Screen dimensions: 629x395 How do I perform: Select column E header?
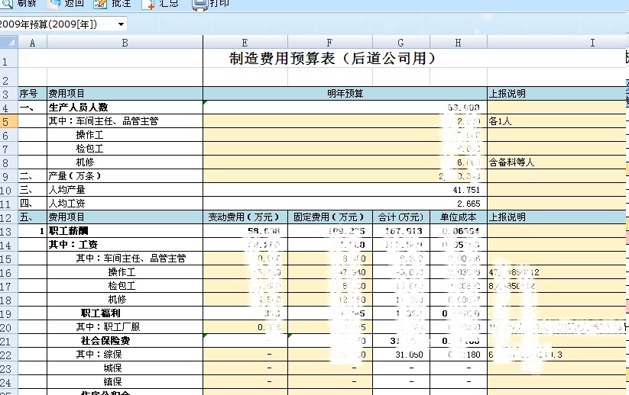245,43
